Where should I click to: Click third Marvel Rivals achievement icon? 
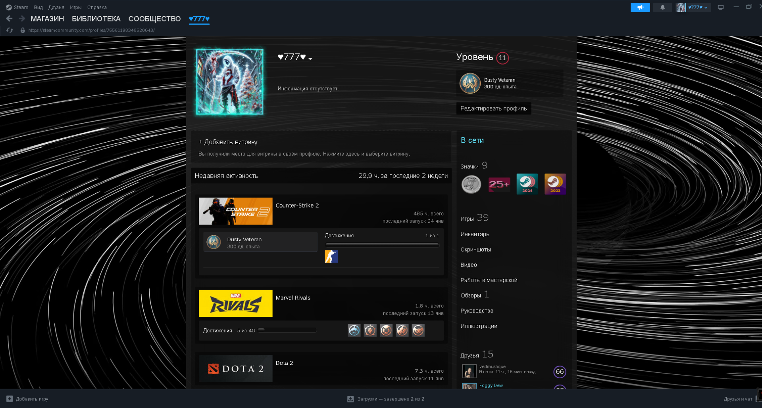386,330
